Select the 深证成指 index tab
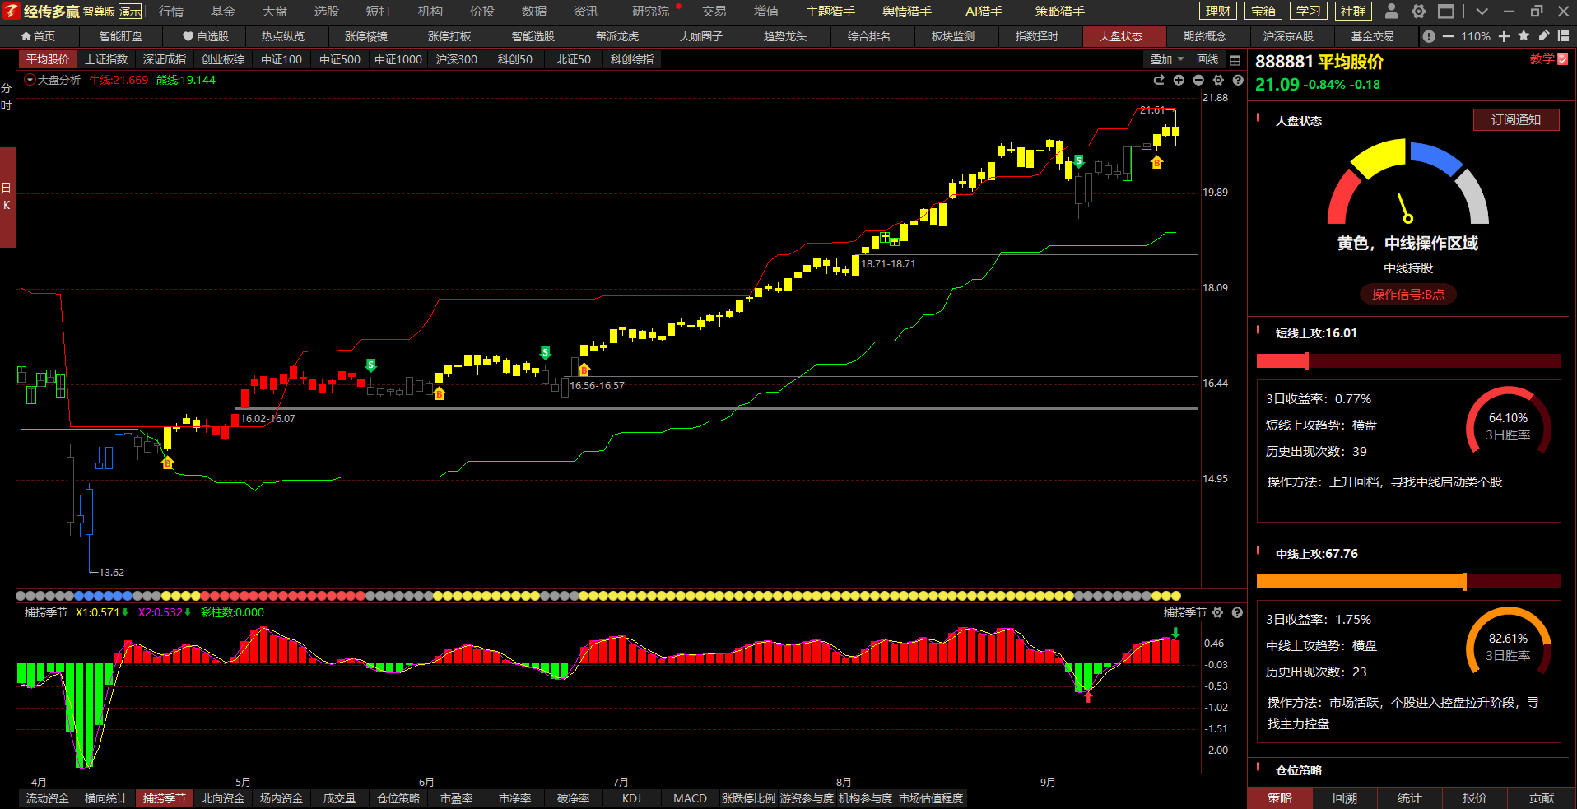1577x809 pixels. [165, 59]
